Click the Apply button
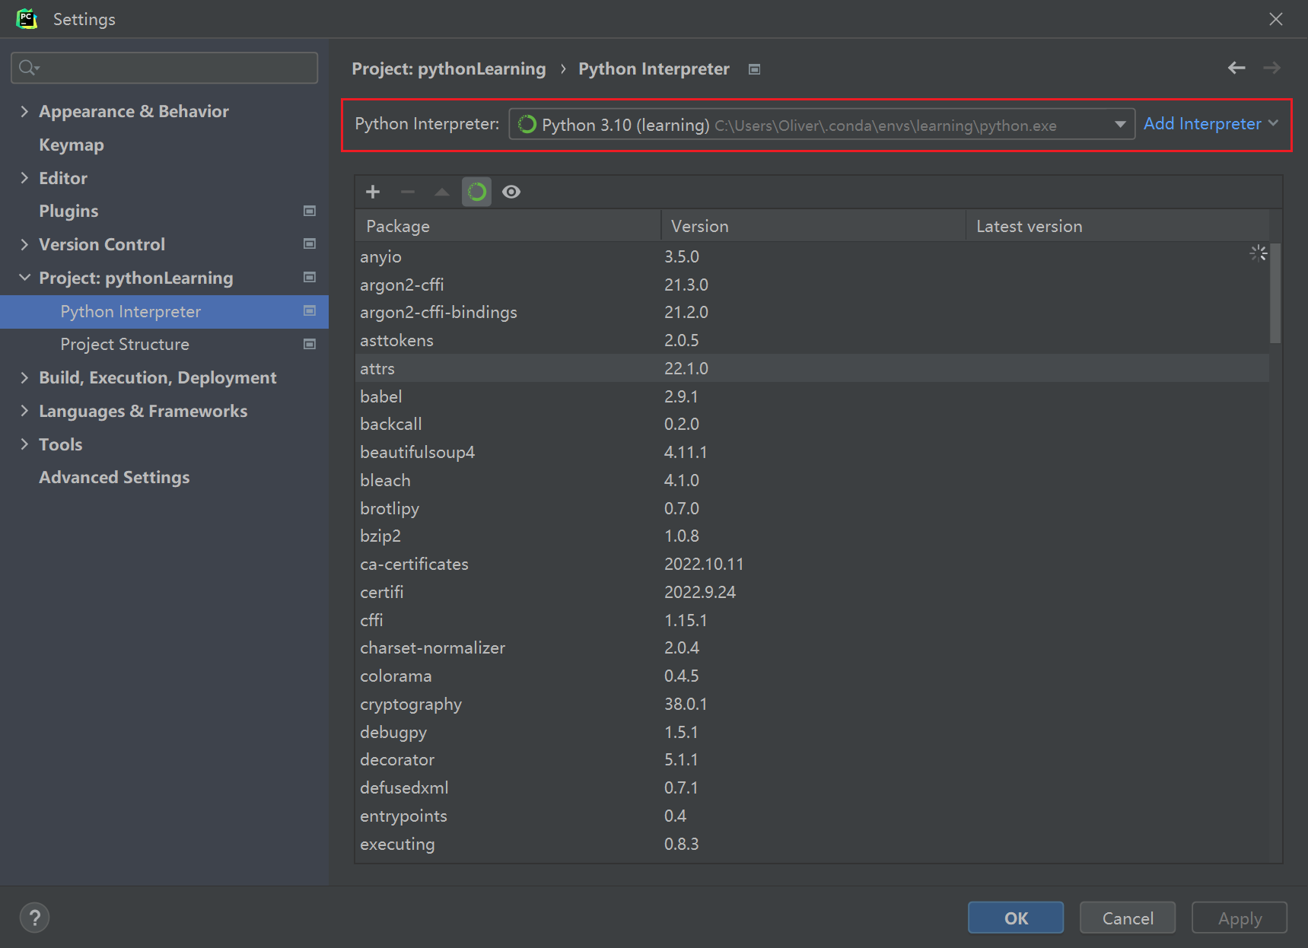Screen dimensions: 1308x948 coord(1240,918)
